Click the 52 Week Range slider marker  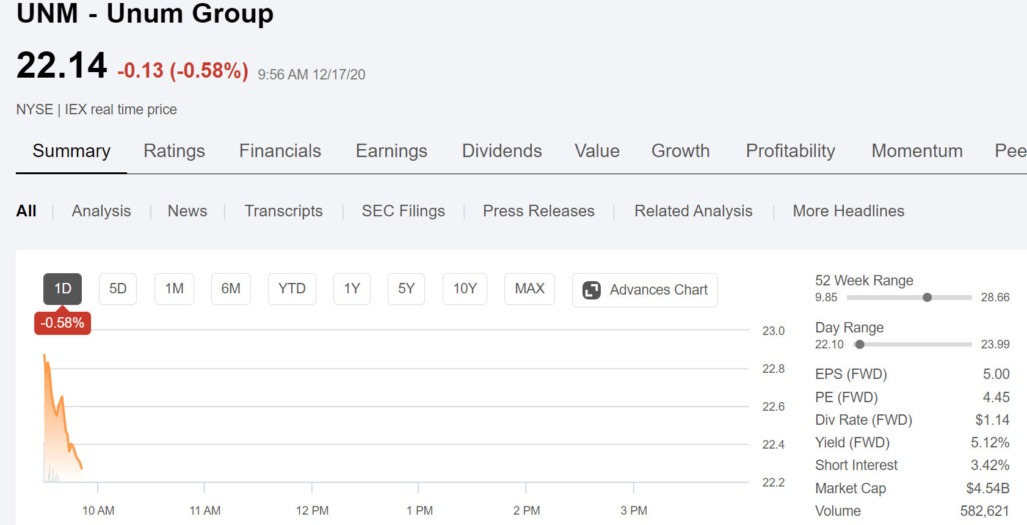click(x=927, y=298)
